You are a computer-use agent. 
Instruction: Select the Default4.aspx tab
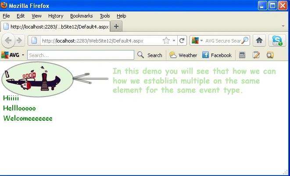(55, 26)
